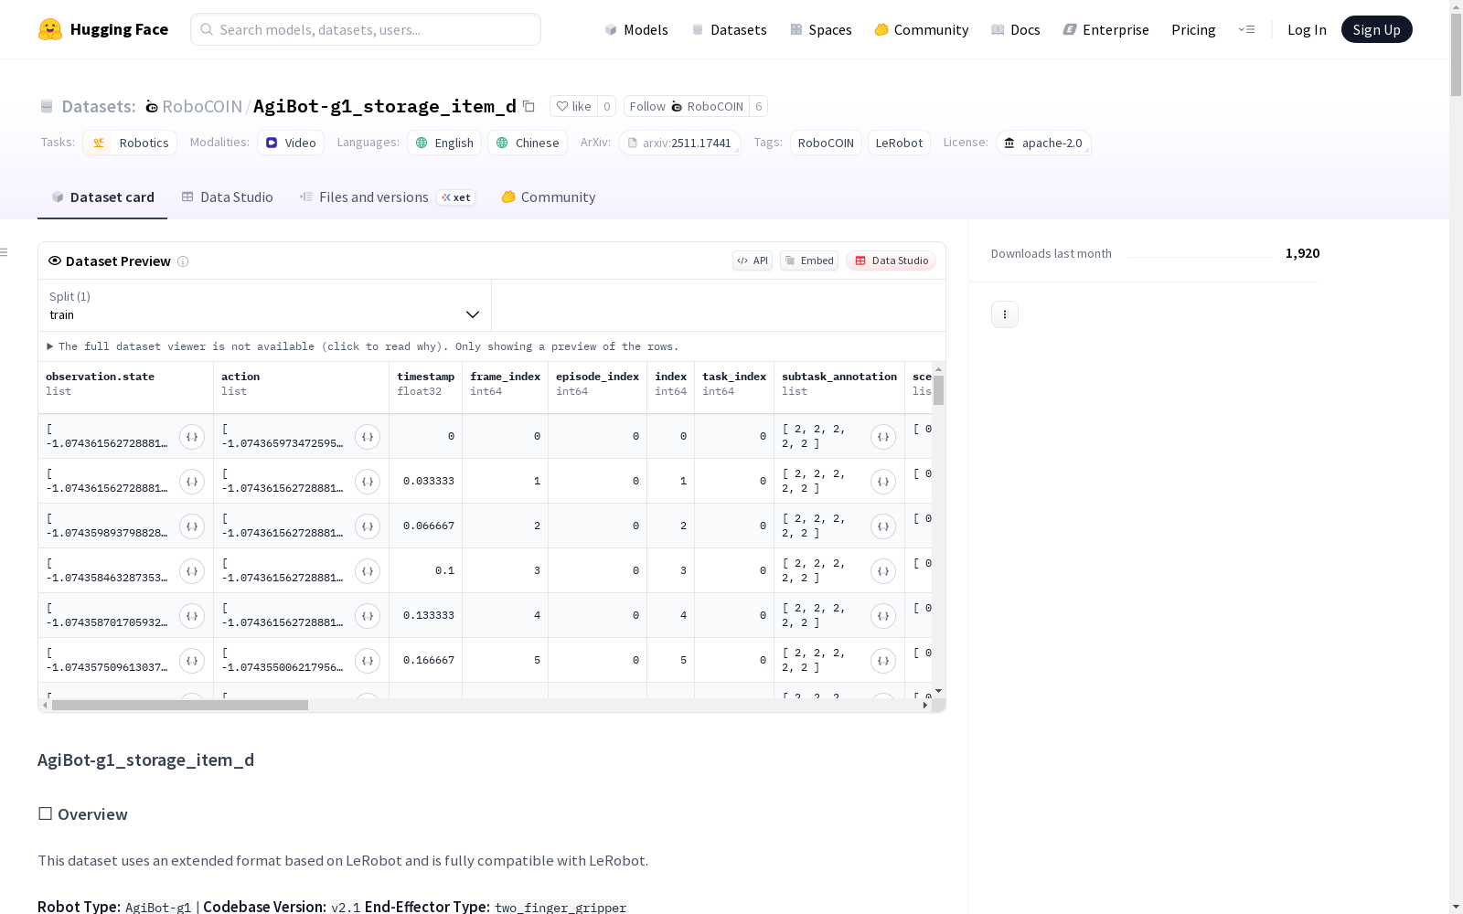Open the three-dot options menu in sidebar
Screen dimensions: 1463x914
tap(1004, 314)
